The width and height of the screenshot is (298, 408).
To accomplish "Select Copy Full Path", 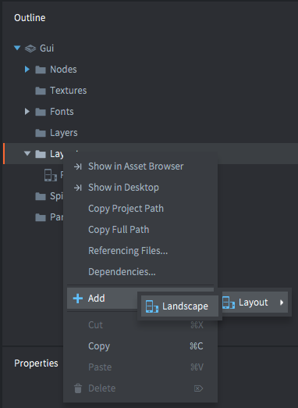I will [140, 230].
